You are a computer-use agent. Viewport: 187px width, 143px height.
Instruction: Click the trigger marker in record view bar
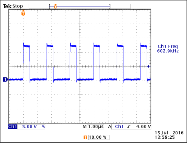pos(55,6)
